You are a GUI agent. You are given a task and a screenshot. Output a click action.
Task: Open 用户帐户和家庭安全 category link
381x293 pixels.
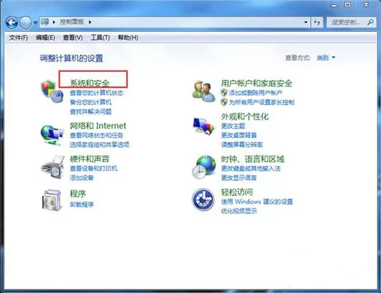point(256,83)
